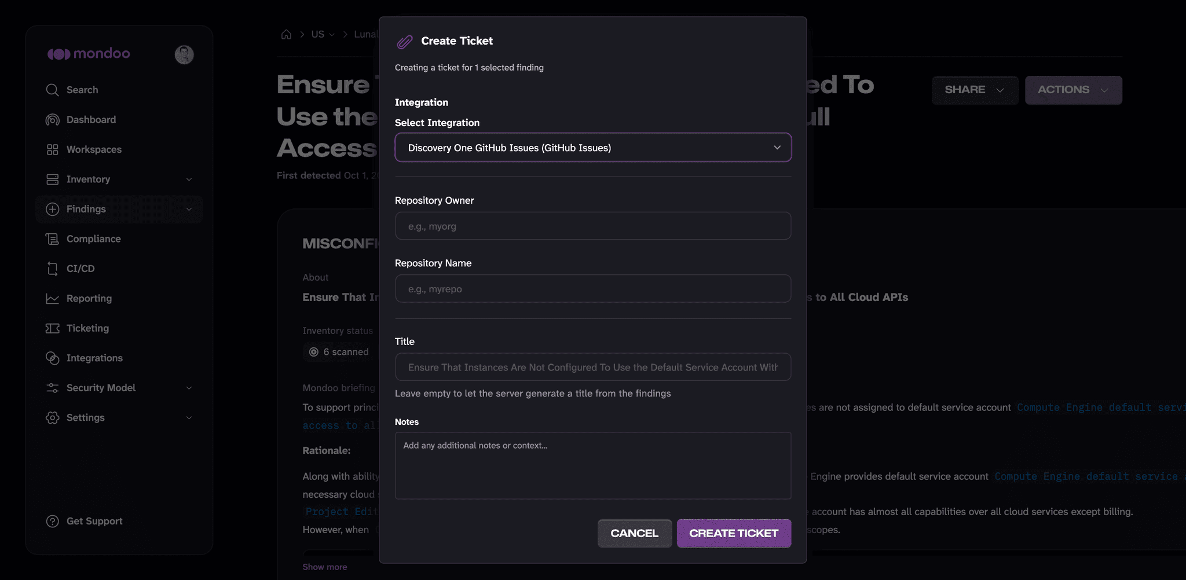Click the CI/CD icon in sidebar
The image size is (1186, 580).
pos(52,269)
